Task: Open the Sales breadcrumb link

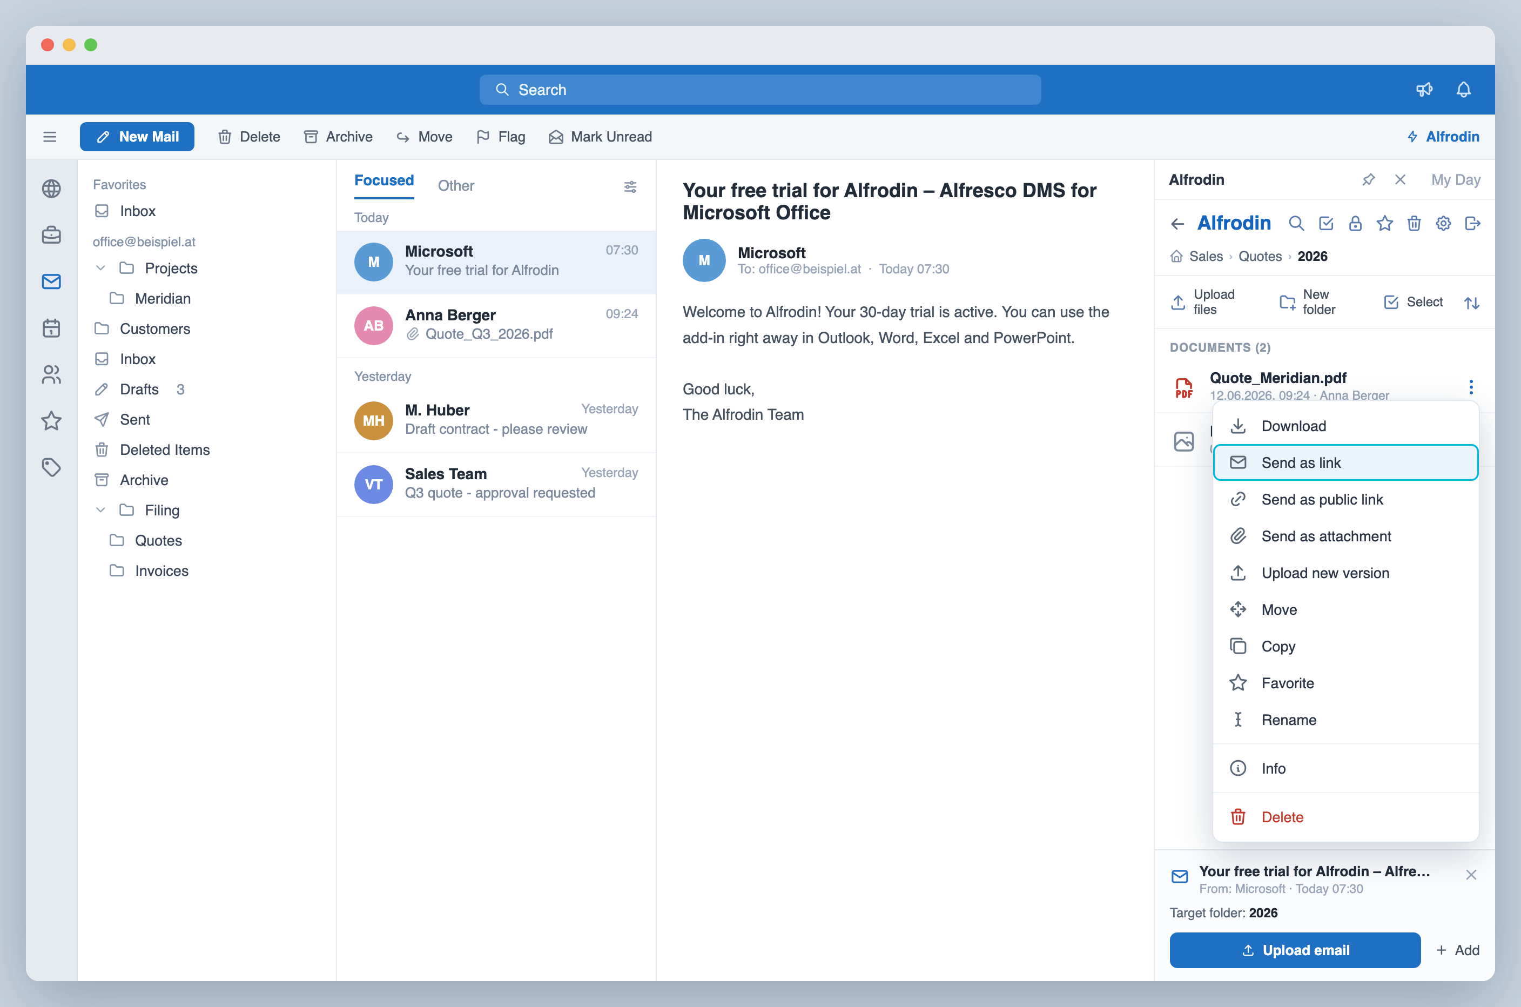Action: 1206,256
